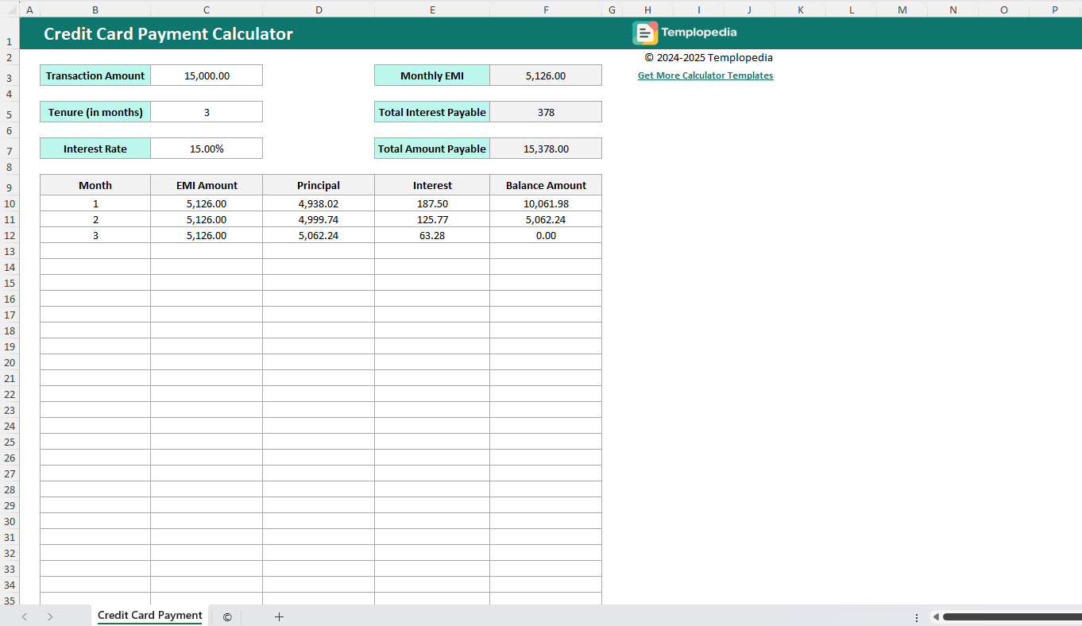The height and width of the screenshot is (626, 1082).
Task: Click the © 2024-2025 Templopedia text
Action: (709, 57)
